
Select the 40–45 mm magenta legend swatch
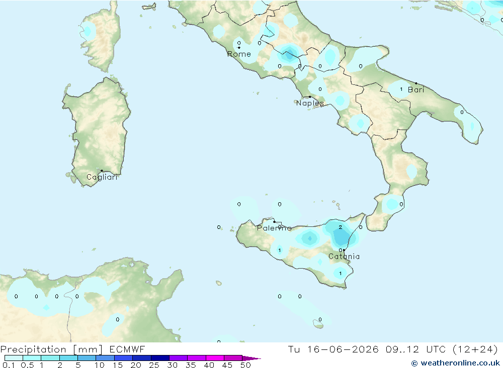tap(215, 358)
